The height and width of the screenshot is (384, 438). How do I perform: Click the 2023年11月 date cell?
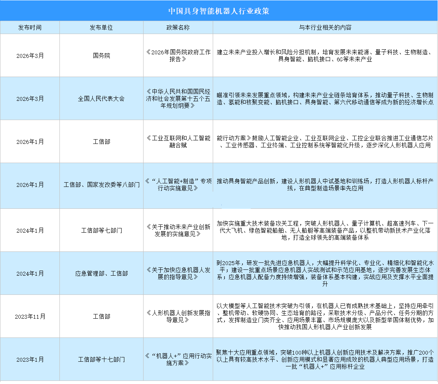30,316
